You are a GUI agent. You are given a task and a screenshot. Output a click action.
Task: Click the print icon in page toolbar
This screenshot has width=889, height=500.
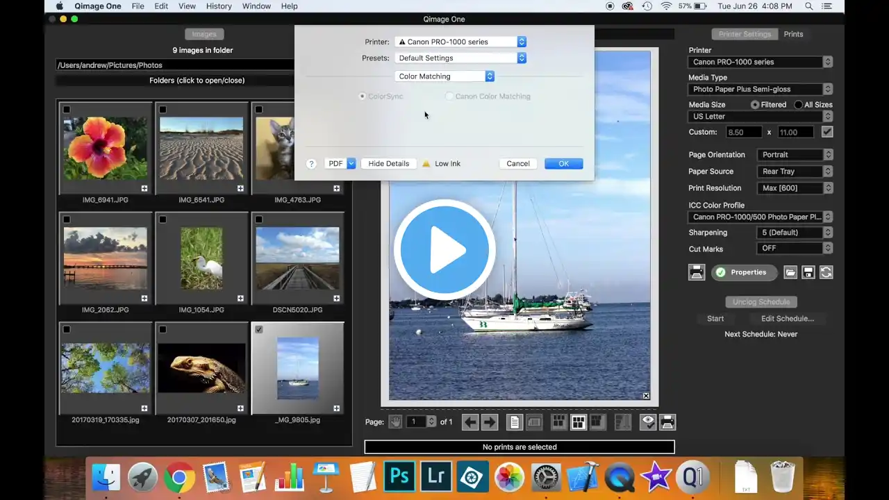click(x=667, y=422)
